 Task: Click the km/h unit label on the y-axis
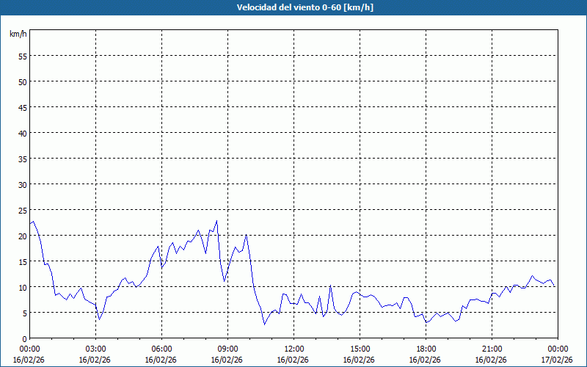(x=18, y=34)
